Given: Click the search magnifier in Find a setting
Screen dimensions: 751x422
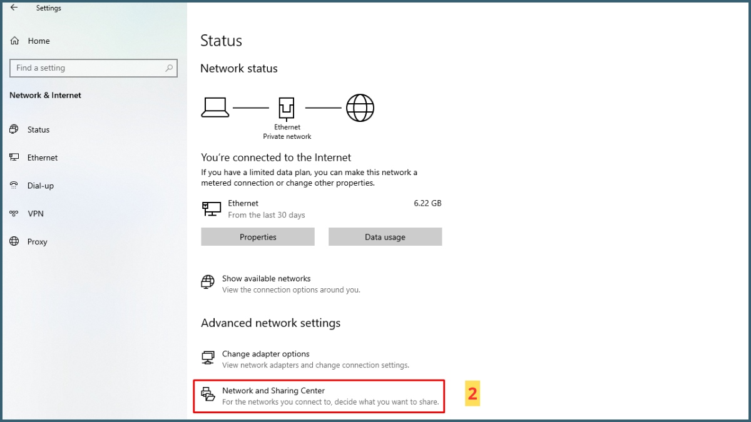Looking at the screenshot, I should [168, 68].
